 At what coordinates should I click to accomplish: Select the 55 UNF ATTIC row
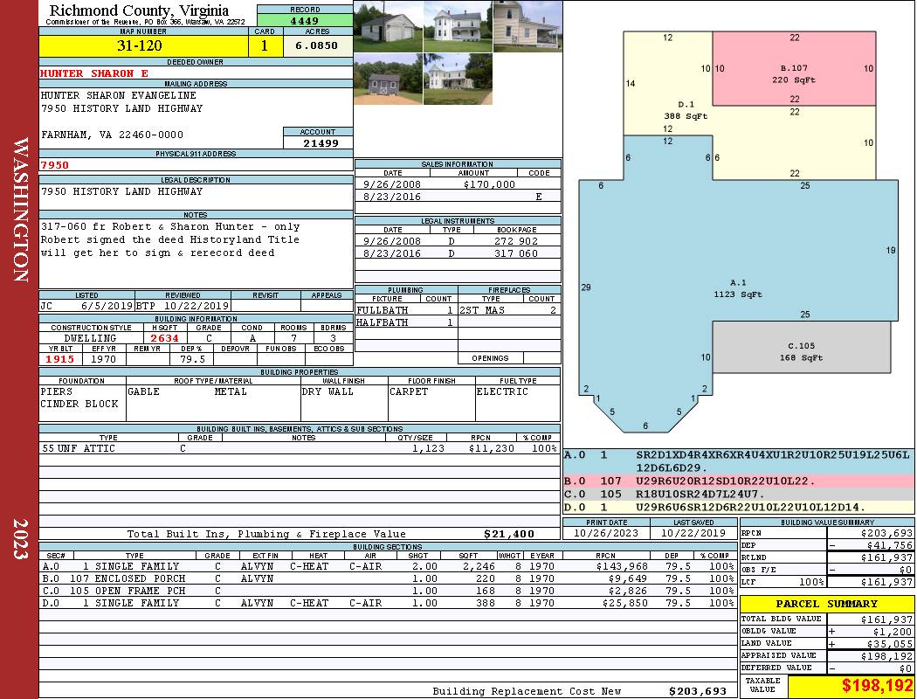click(300, 448)
